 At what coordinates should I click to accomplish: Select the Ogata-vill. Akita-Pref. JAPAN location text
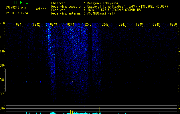click(128, 7)
